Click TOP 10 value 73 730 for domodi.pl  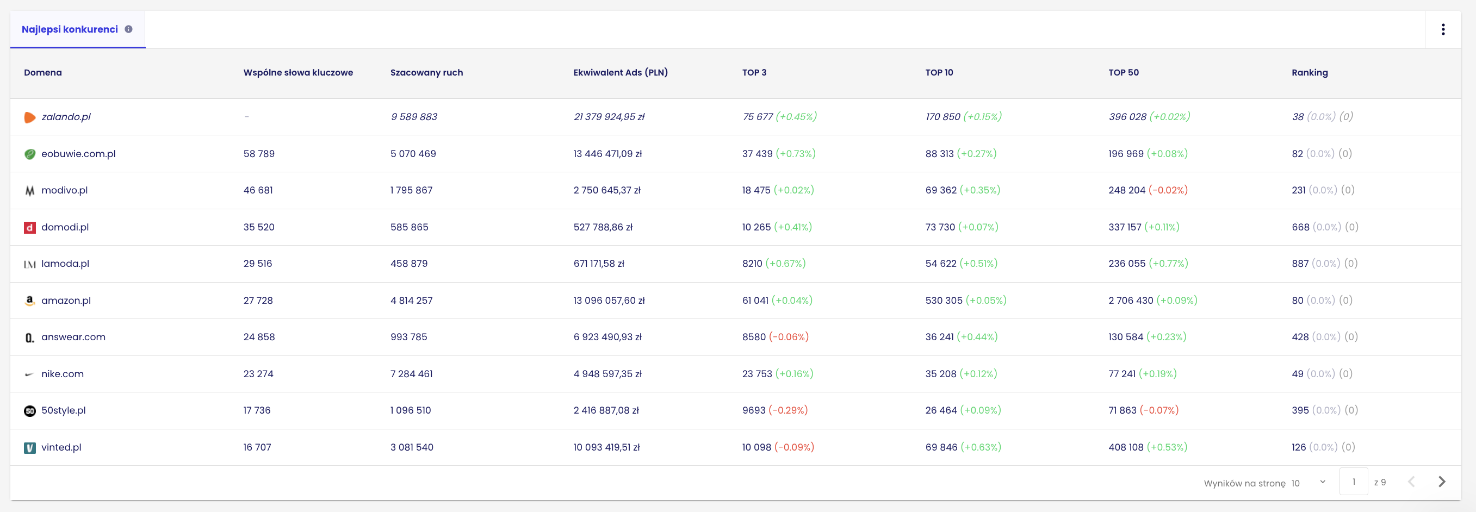click(940, 227)
